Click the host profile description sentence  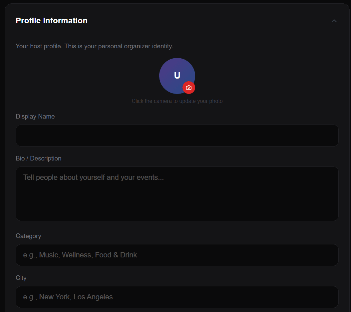pyautogui.click(x=94, y=46)
